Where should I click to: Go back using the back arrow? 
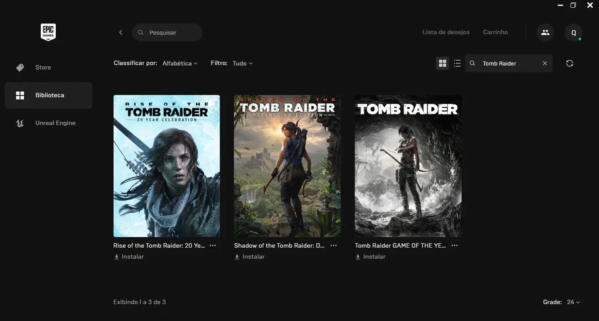coord(121,33)
